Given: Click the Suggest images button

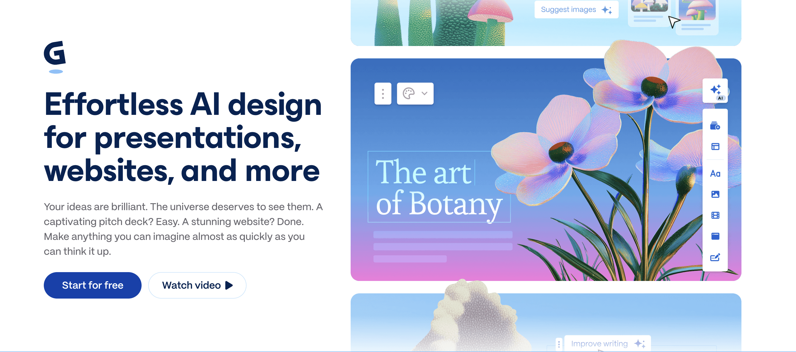Looking at the screenshot, I should pos(576,10).
